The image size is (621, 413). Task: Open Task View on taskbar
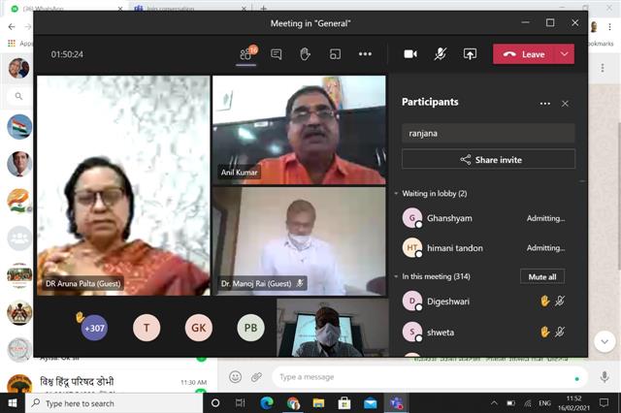tap(241, 403)
